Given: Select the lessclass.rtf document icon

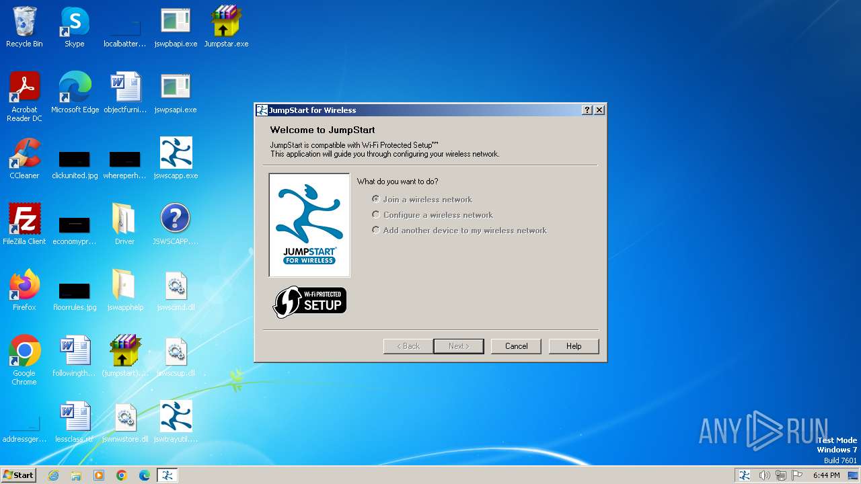Looking at the screenshot, I should 75,422.
